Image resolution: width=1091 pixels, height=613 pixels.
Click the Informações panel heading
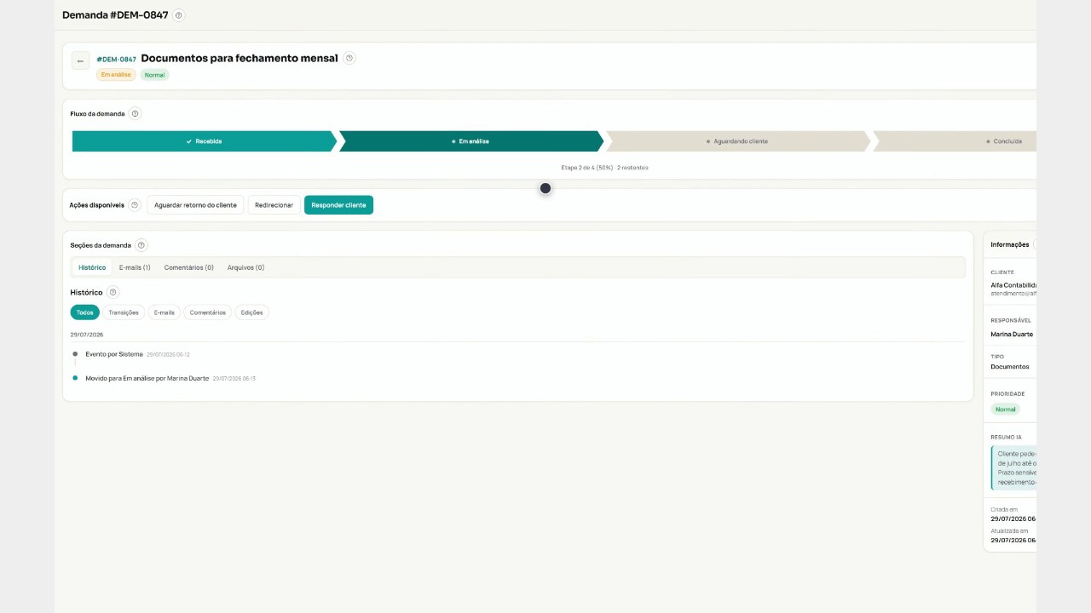(x=1010, y=245)
